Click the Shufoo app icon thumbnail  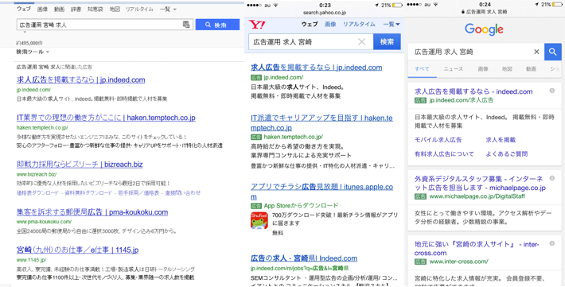coord(259,220)
